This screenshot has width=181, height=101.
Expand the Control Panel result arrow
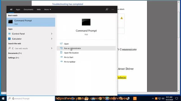[51, 34]
